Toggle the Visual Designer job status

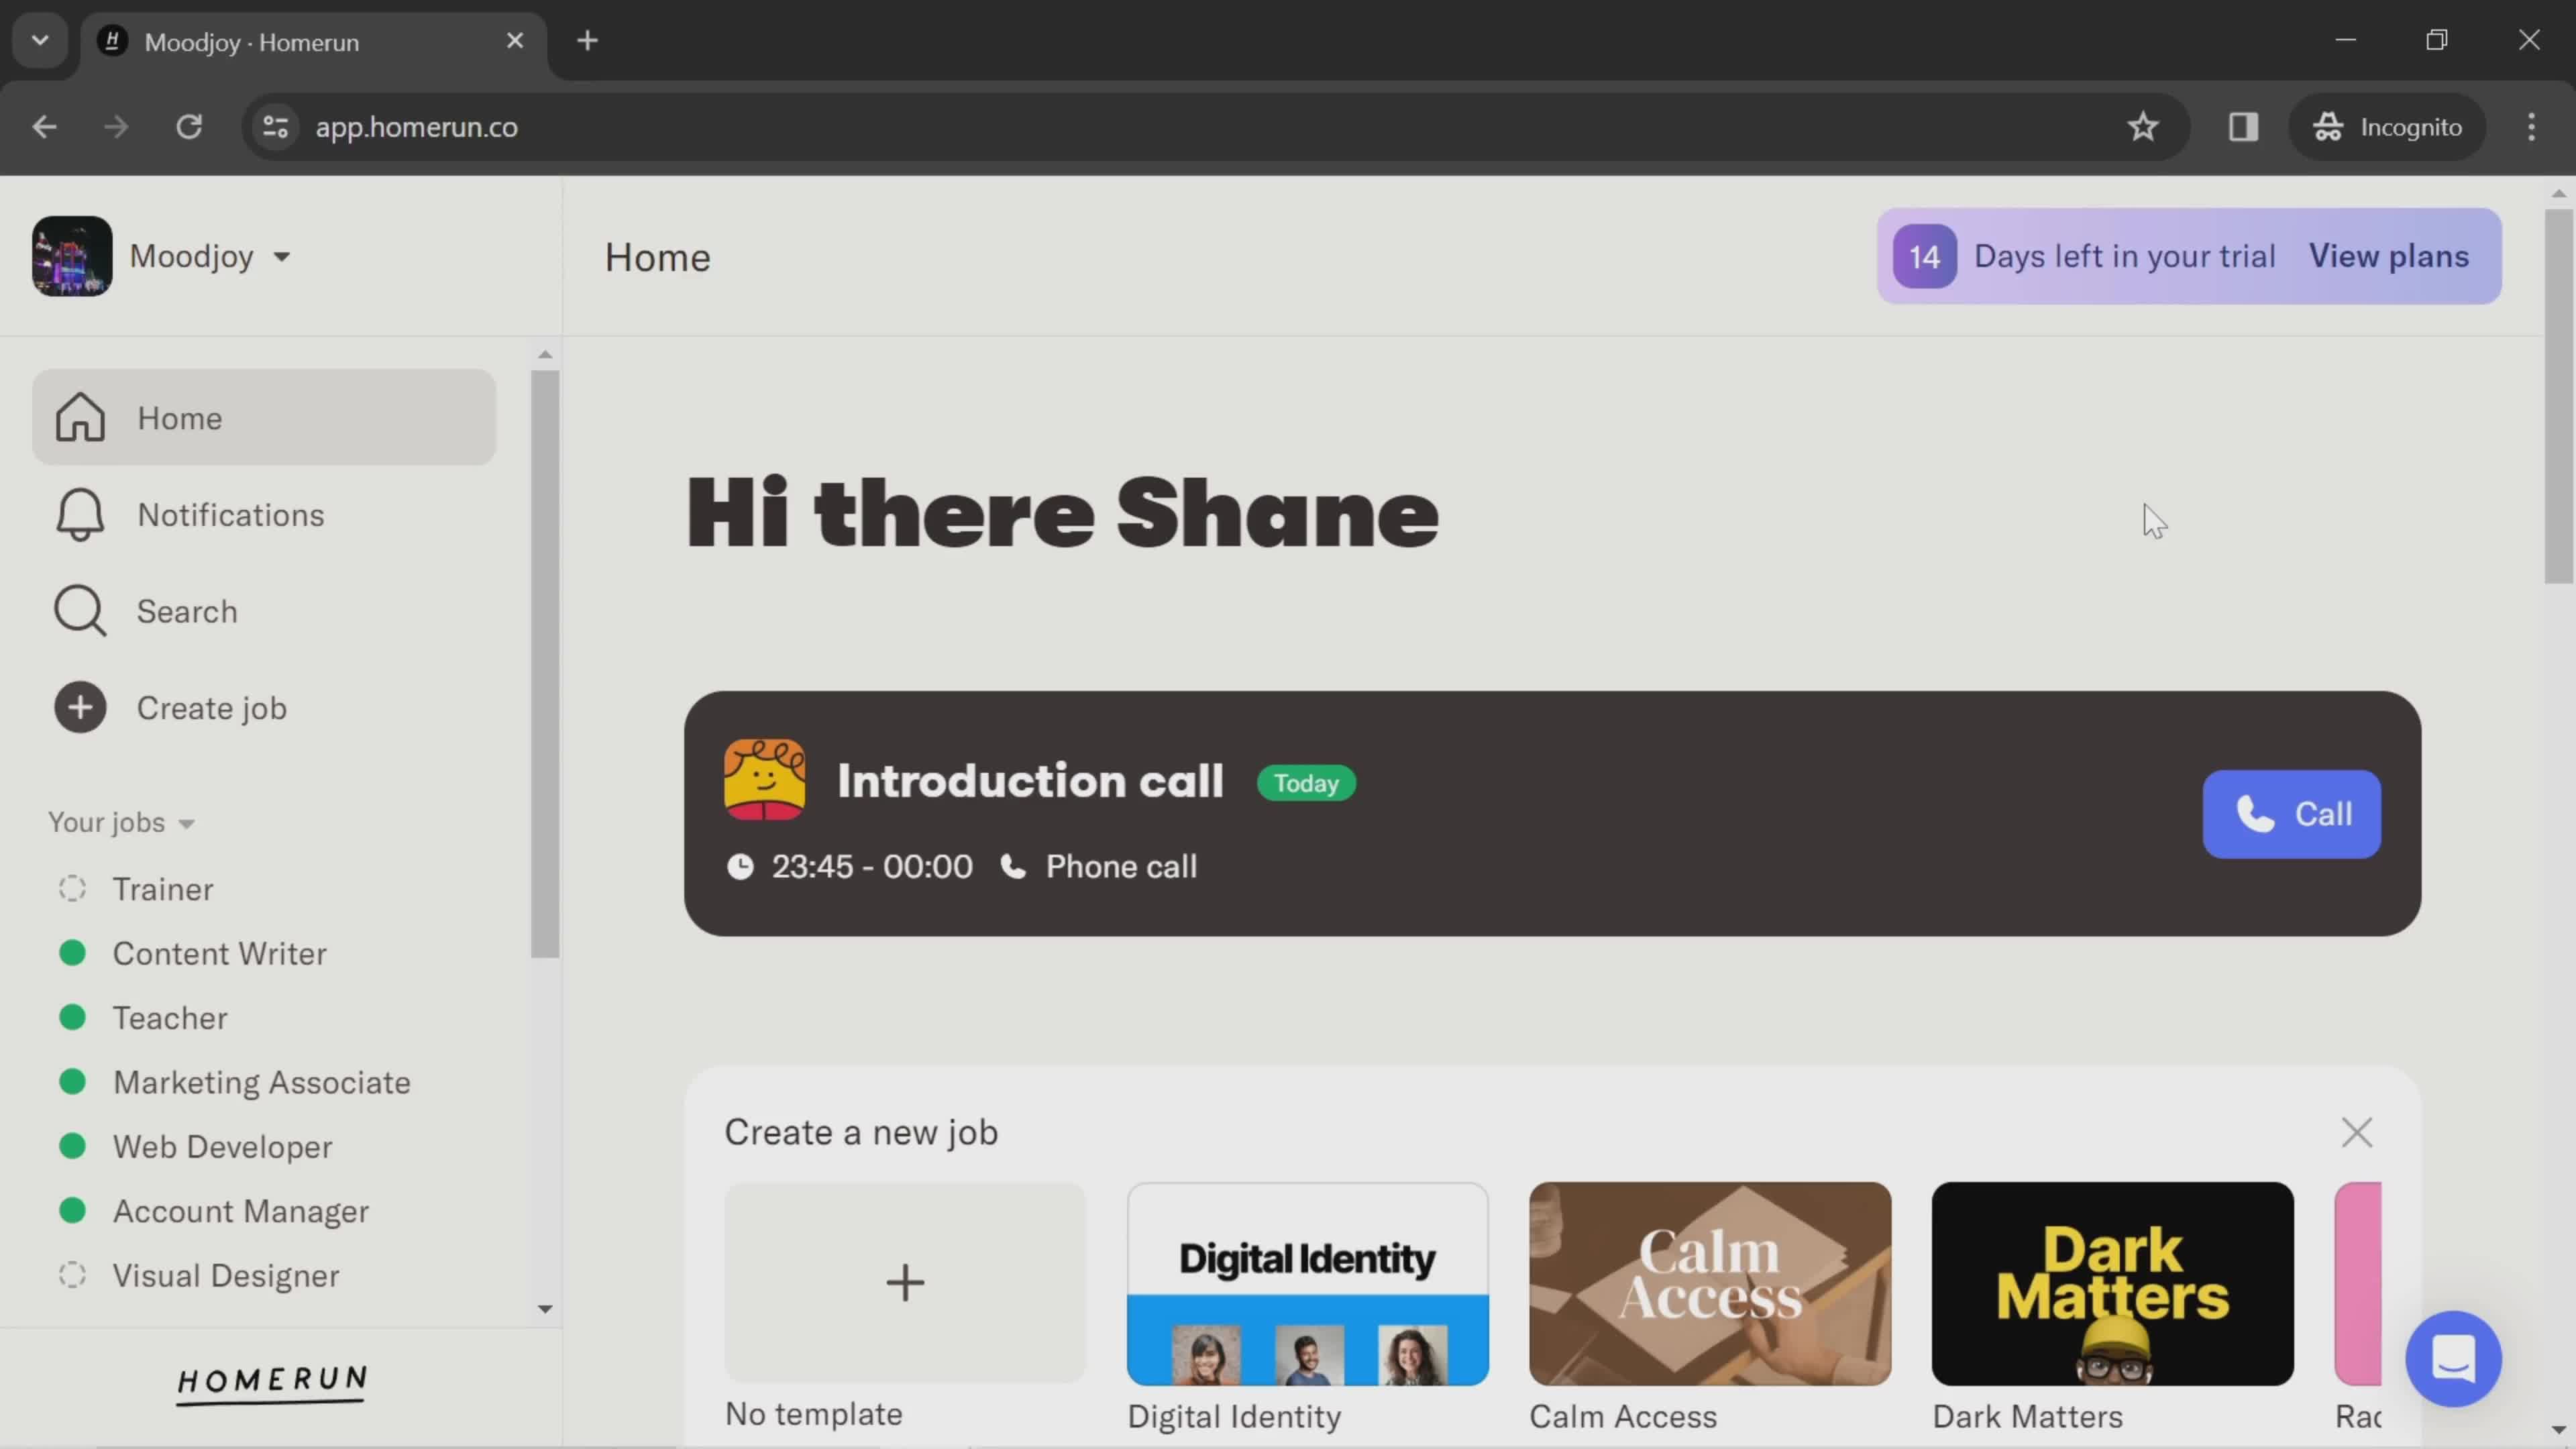70,1274
